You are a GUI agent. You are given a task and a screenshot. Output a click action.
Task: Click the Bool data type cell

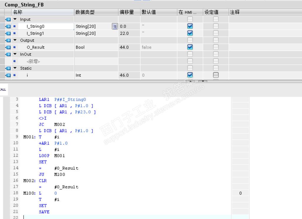[x=96, y=47]
